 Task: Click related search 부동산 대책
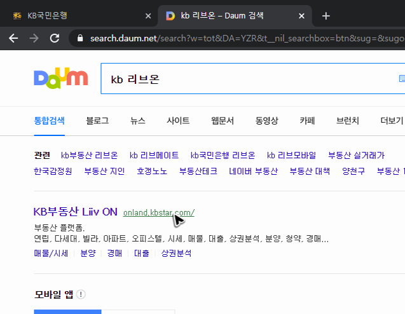pyautogui.click(x=310, y=171)
